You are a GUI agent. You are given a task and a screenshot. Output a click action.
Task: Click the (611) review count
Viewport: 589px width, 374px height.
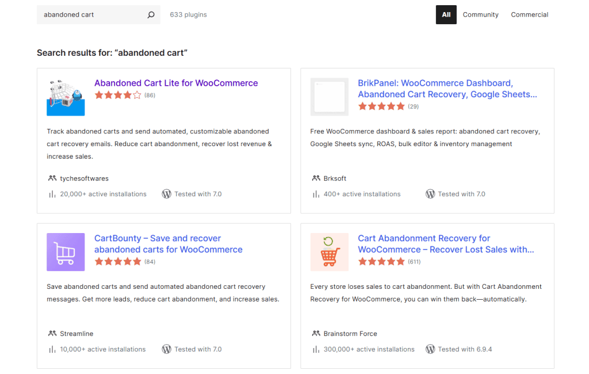pos(414,262)
